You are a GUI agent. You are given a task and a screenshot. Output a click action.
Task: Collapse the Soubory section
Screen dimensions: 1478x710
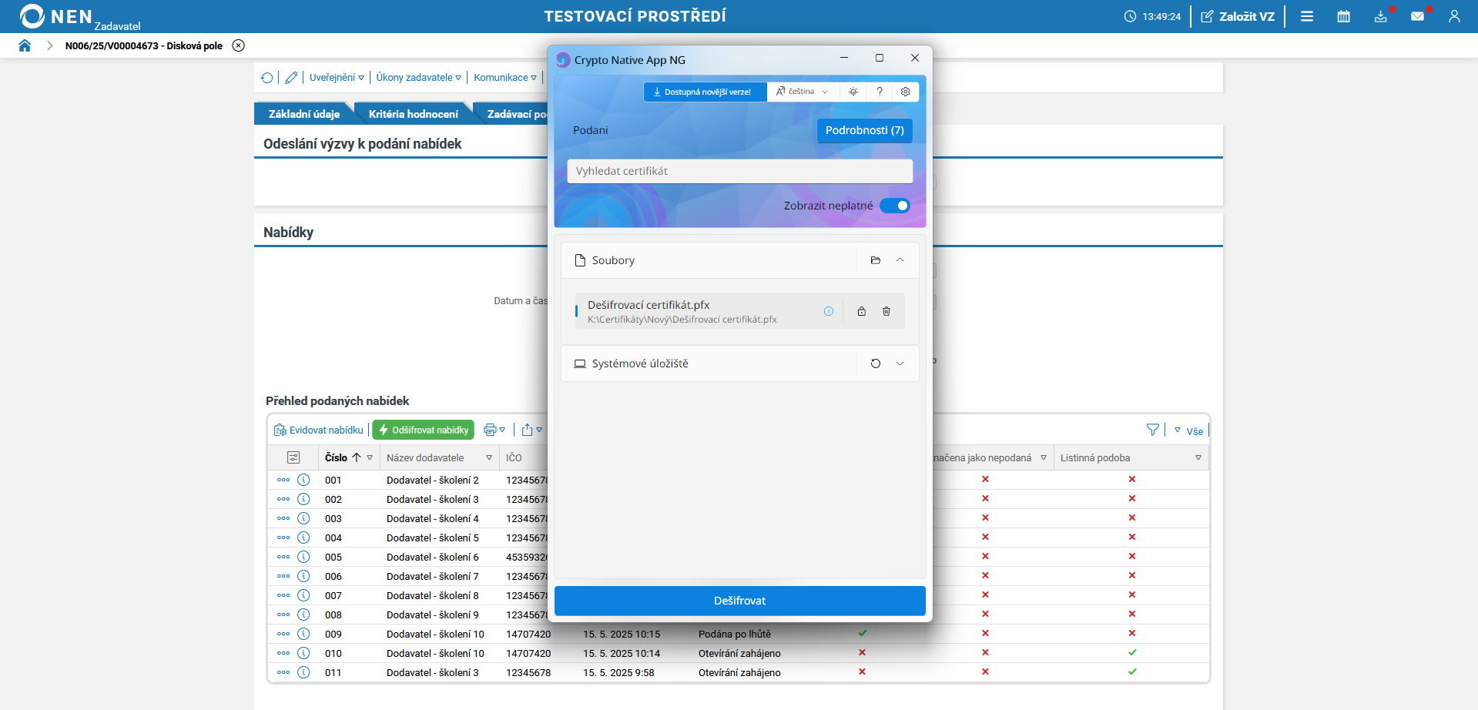[900, 260]
